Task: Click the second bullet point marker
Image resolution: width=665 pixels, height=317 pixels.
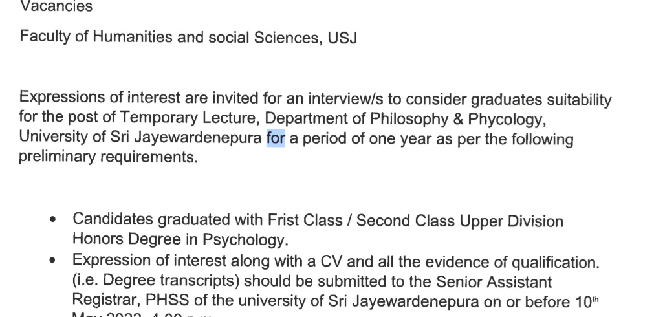Action: click(x=53, y=261)
